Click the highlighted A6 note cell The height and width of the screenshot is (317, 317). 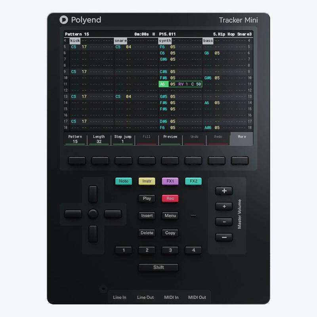coord(163,84)
